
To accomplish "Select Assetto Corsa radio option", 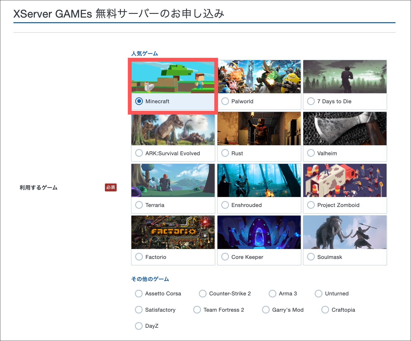I will pyautogui.click(x=139, y=294).
